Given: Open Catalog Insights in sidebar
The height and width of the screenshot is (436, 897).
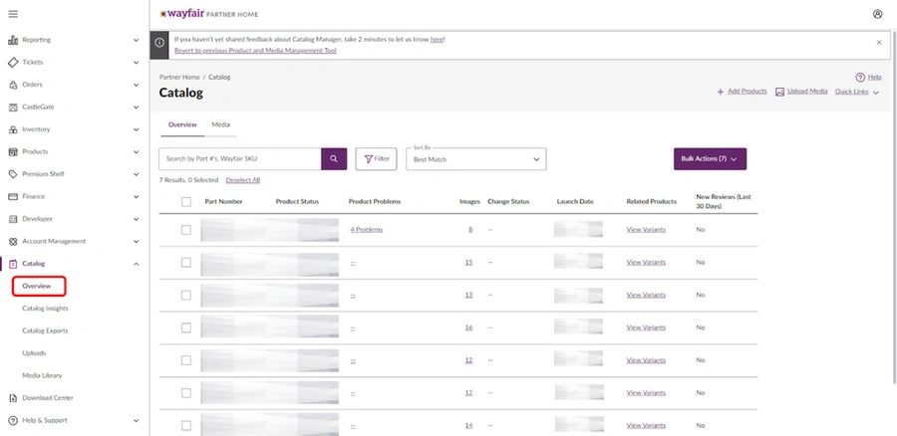Looking at the screenshot, I should pos(45,309).
